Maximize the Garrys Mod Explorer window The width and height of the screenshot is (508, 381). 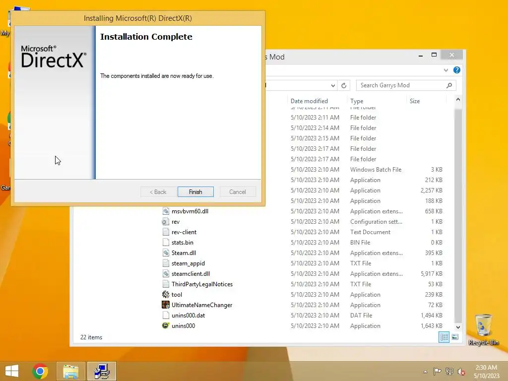pyautogui.click(x=434, y=55)
